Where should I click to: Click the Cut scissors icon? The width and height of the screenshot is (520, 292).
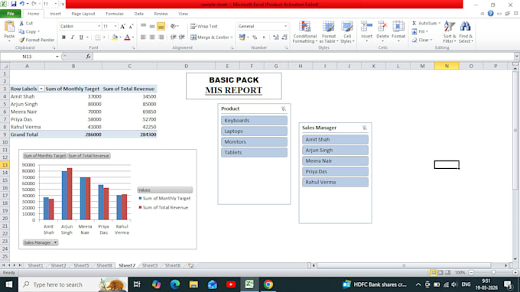click(21, 23)
